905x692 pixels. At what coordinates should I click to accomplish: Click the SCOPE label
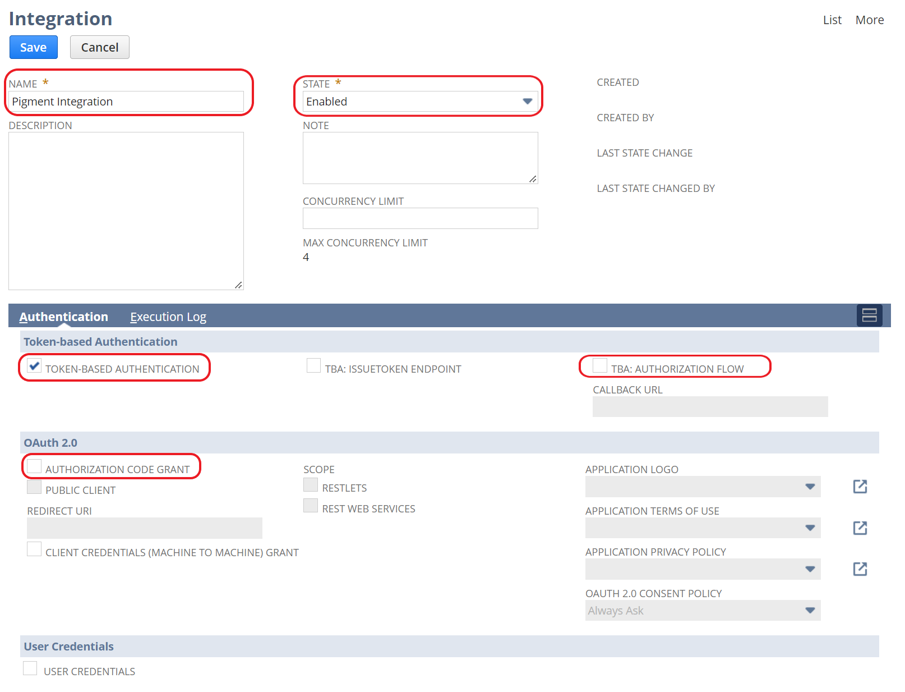tap(319, 470)
